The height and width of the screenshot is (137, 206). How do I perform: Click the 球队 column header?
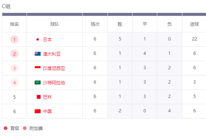pos(55,24)
